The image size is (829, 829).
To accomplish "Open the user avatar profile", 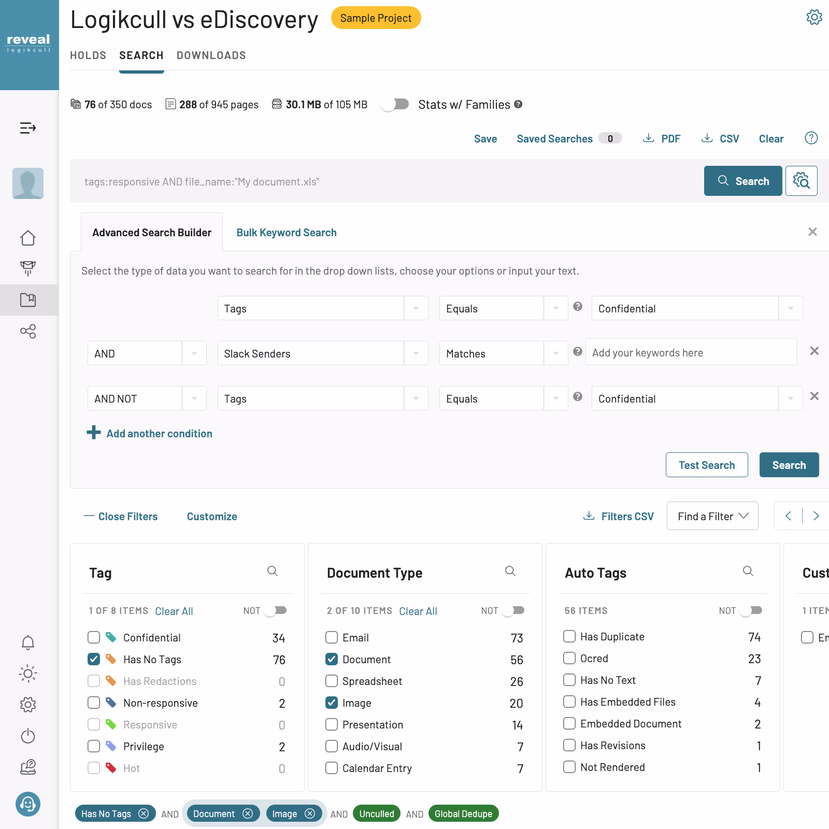I will point(28,183).
